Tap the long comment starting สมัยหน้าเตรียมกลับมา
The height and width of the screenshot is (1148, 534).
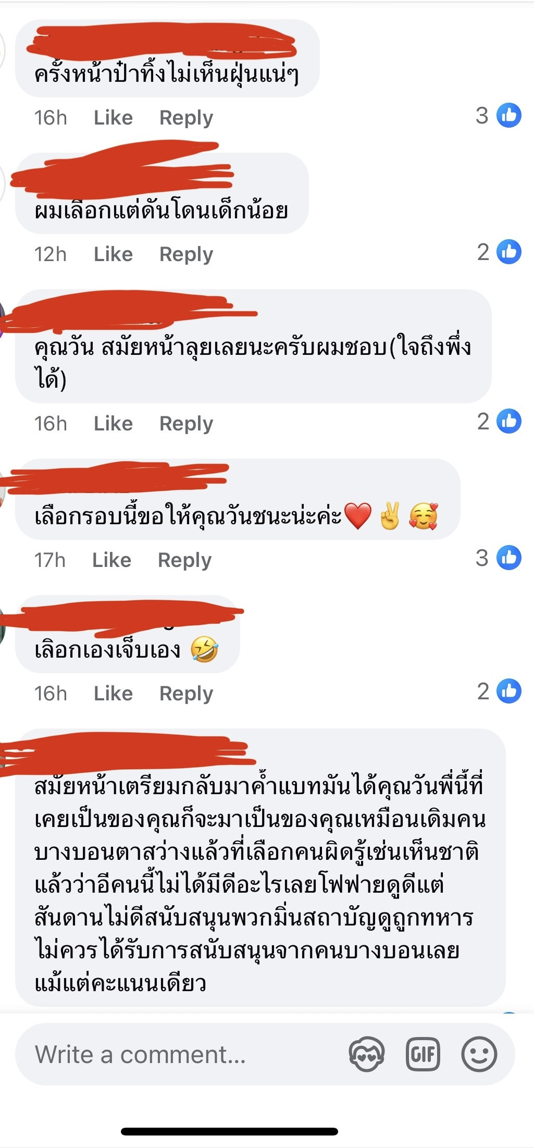[260, 884]
